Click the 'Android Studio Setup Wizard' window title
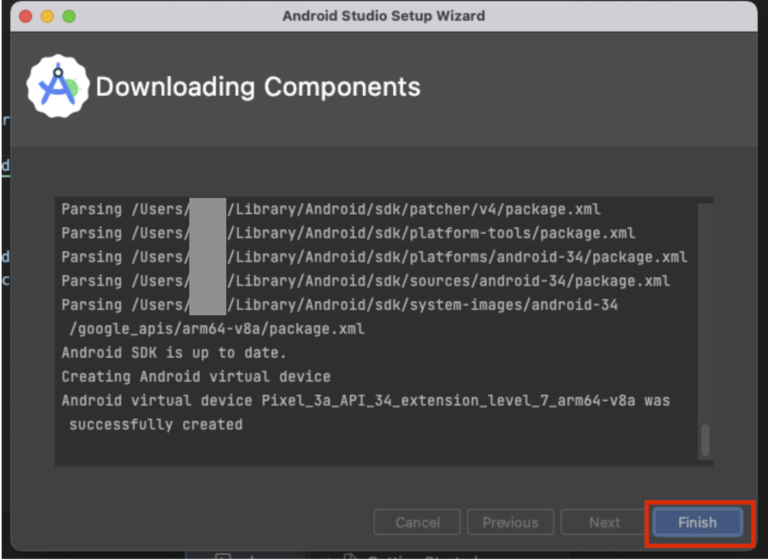 [383, 16]
